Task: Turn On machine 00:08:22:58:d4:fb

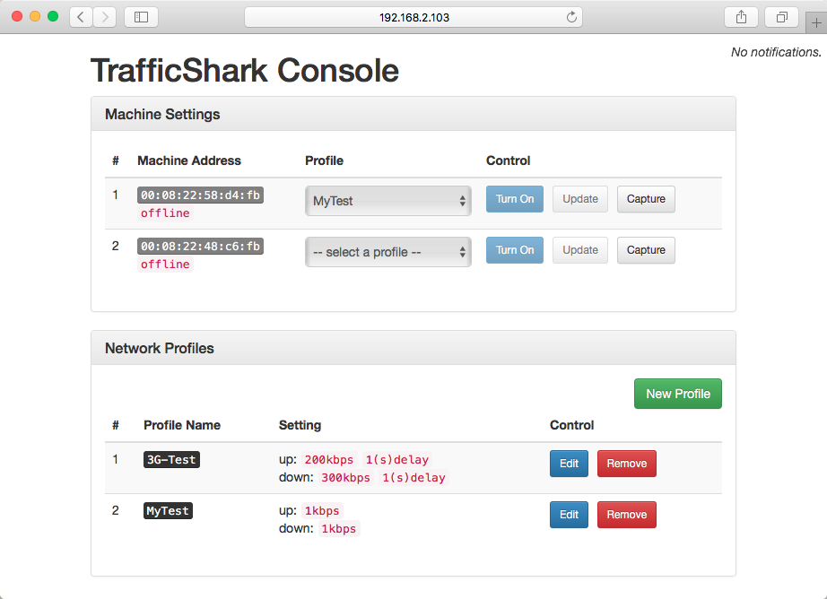Action: point(514,199)
